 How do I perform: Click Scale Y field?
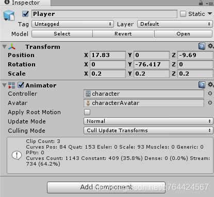coord(152,74)
